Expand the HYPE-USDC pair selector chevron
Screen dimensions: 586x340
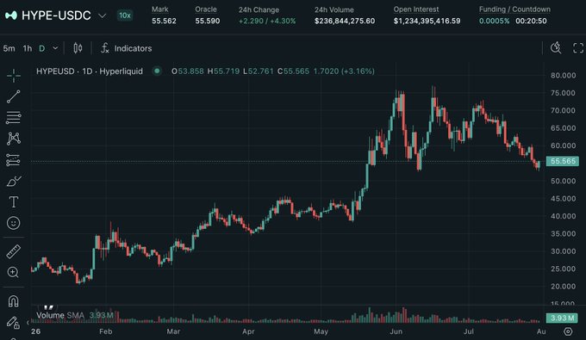click(x=102, y=15)
